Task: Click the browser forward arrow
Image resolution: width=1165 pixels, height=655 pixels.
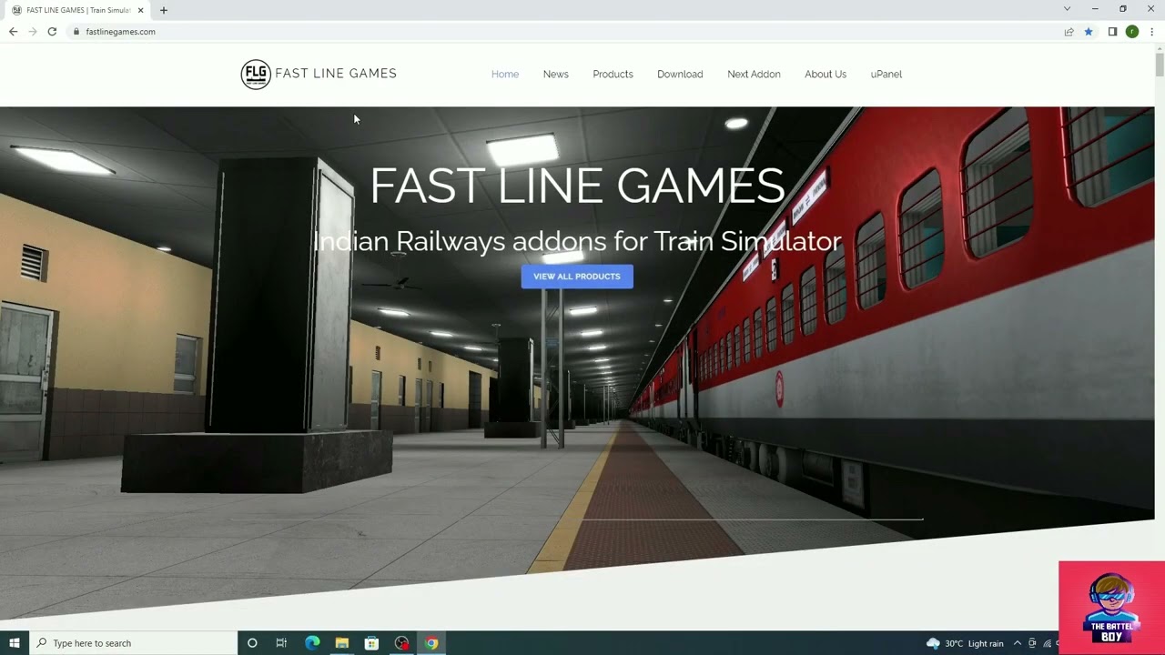Action: coord(33,31)
